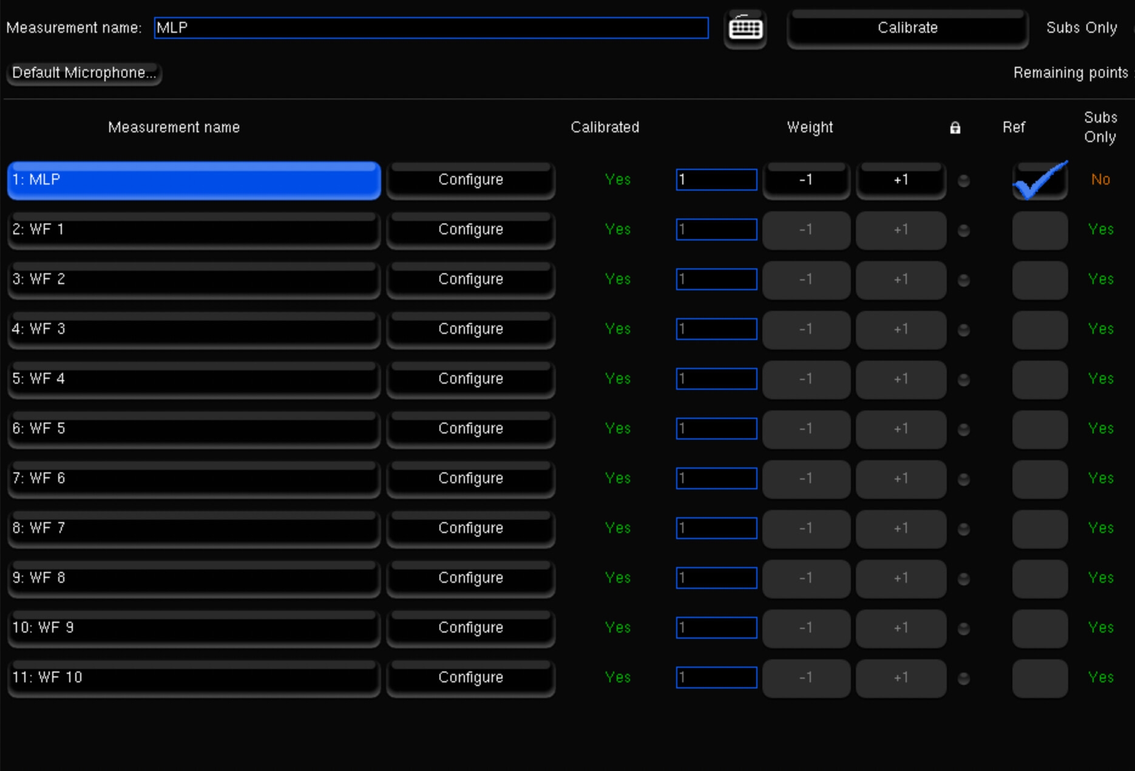
Task: Decrease MLP weight with -1 button
Action: pos(806,180)
